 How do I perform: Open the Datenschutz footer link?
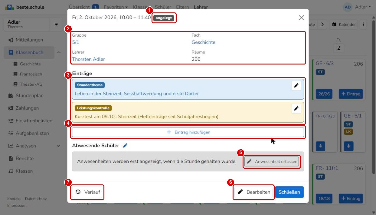coord(36,199)
